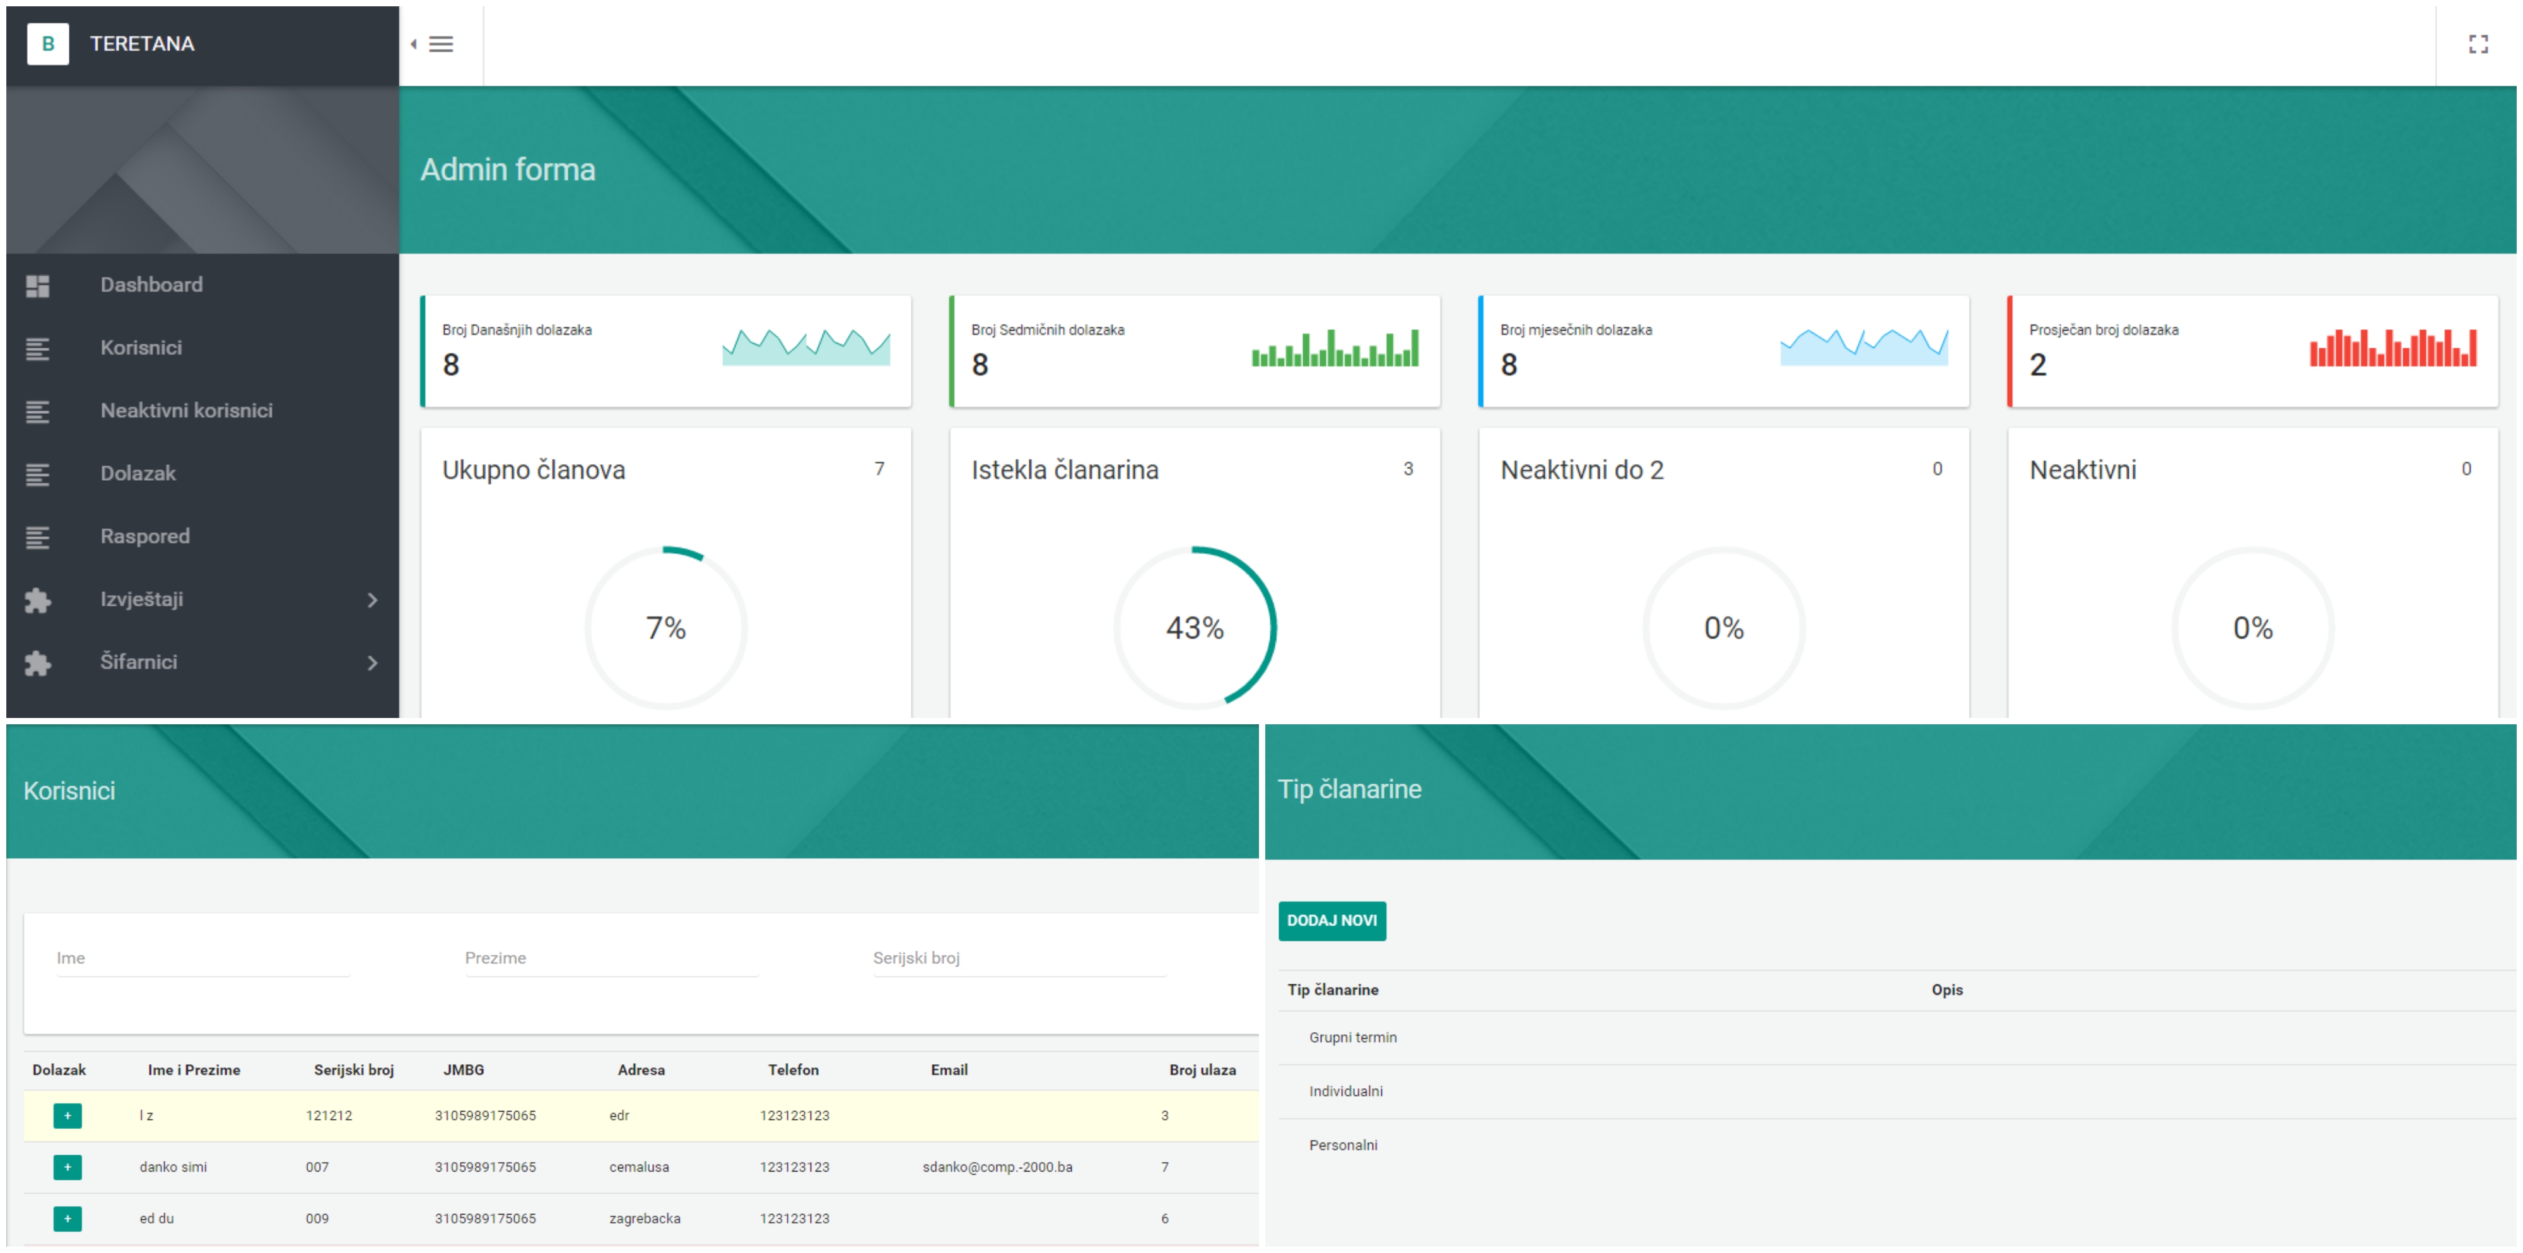
Task: Click the Raspored list icon
Action: [x=37, y=537]
